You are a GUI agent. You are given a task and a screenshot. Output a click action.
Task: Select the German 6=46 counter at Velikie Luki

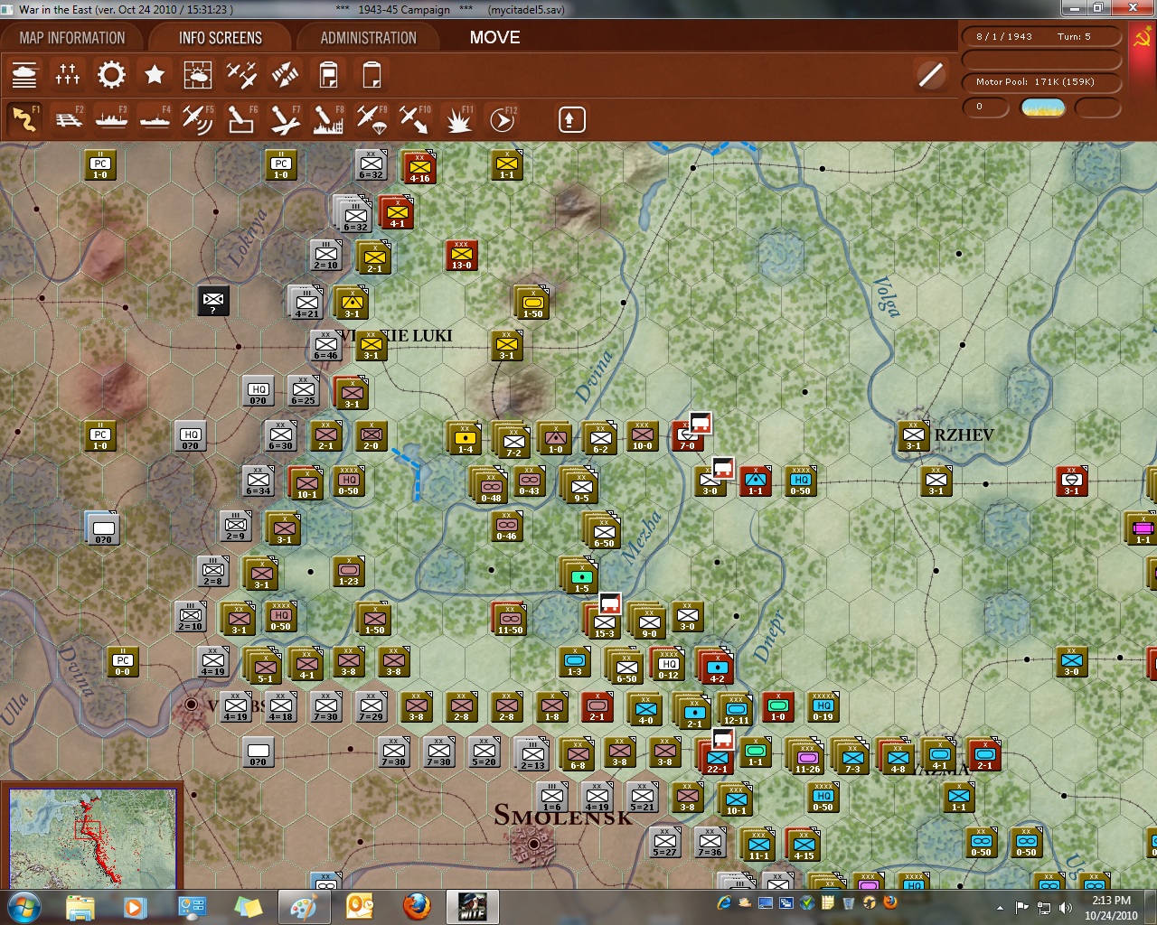(x=325, y=346)
